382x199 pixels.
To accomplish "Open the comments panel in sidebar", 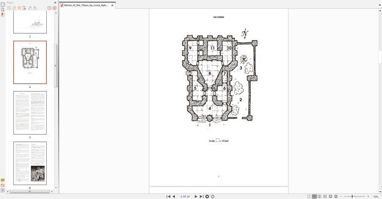I will (x=2, y=180).
